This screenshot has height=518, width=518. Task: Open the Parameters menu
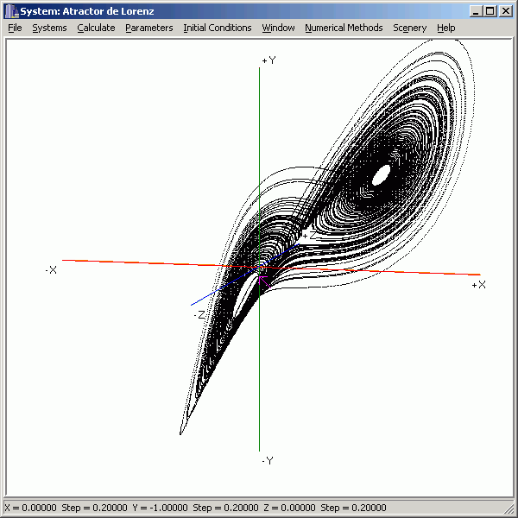pyautogui.click(x=148, y=28)
